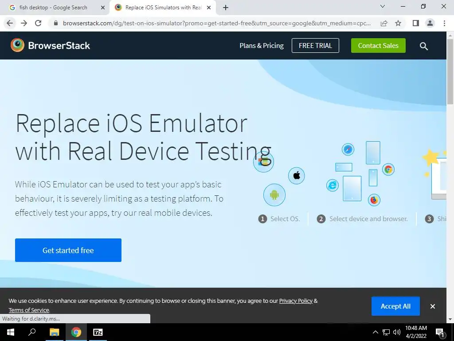Open a new browser tab
This screenshot has height=341, width=454.
pos(226,8)
